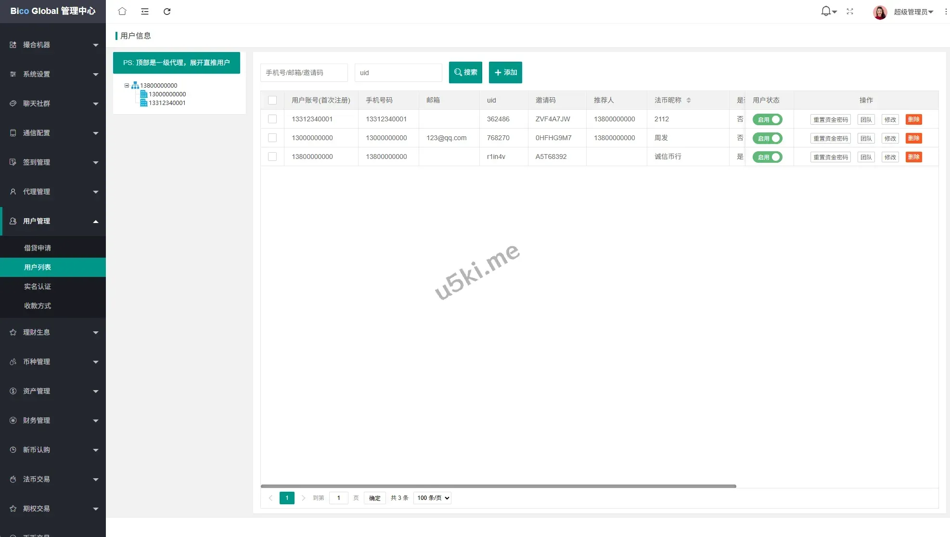The height and width of the screenshot is (537, 950).
Task: Click organization icon beside 13800000000 tree node
Action: (x=135, y=85)
